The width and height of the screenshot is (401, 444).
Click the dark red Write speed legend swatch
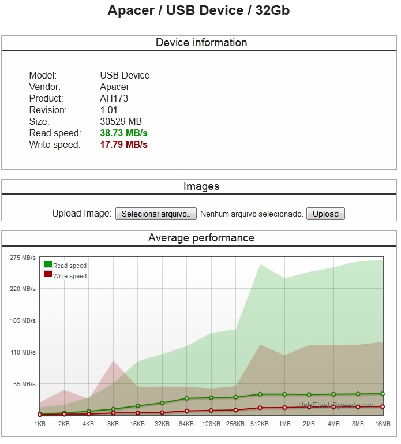tap(48, 275)
